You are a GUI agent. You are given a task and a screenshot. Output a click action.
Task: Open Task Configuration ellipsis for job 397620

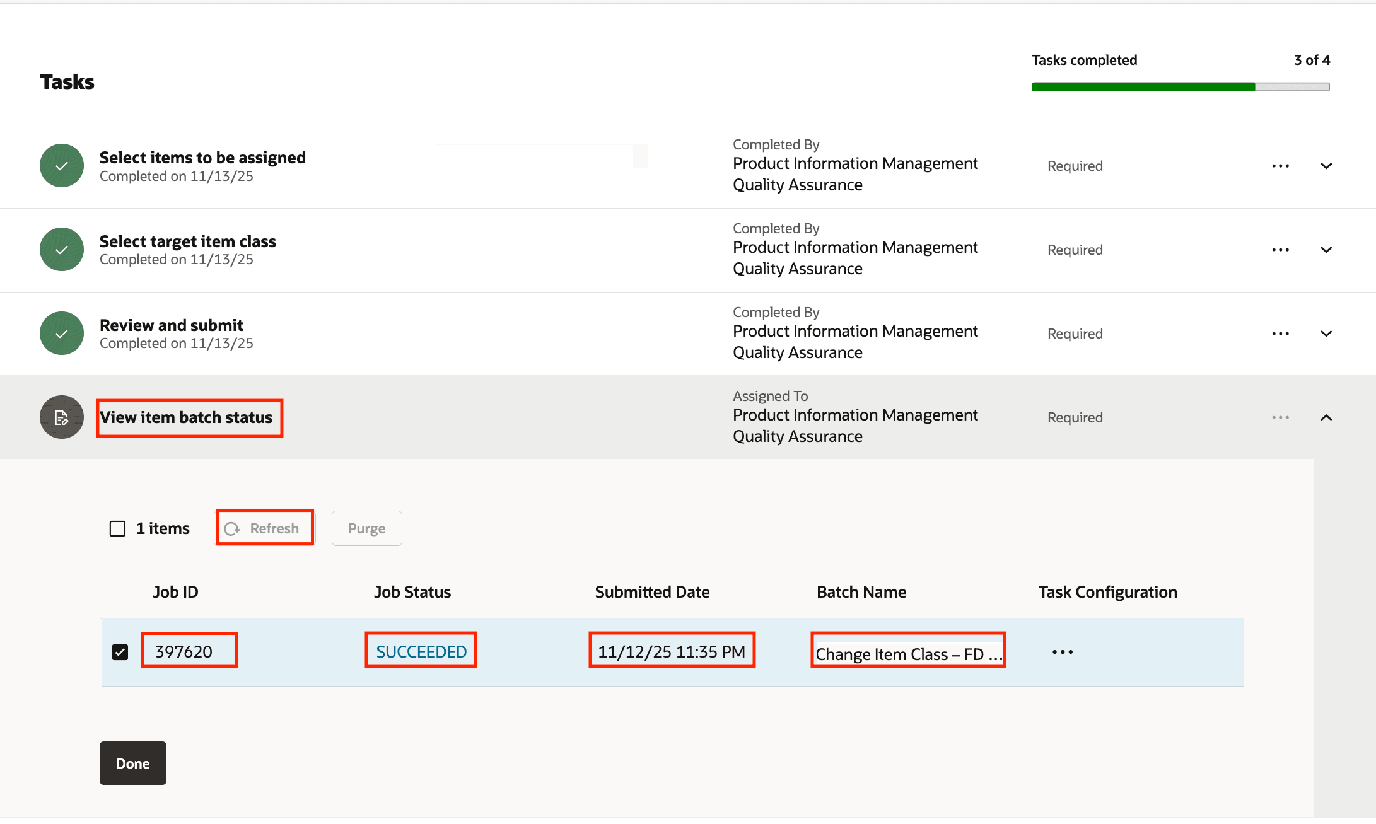(1063, 652)
